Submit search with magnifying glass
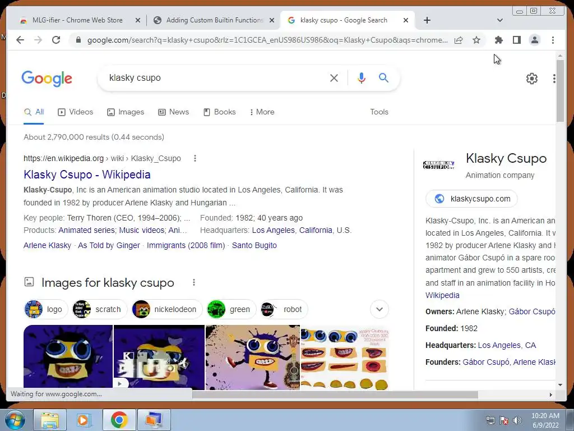Screen dimensions: 574x431 [x=383, y=77]
